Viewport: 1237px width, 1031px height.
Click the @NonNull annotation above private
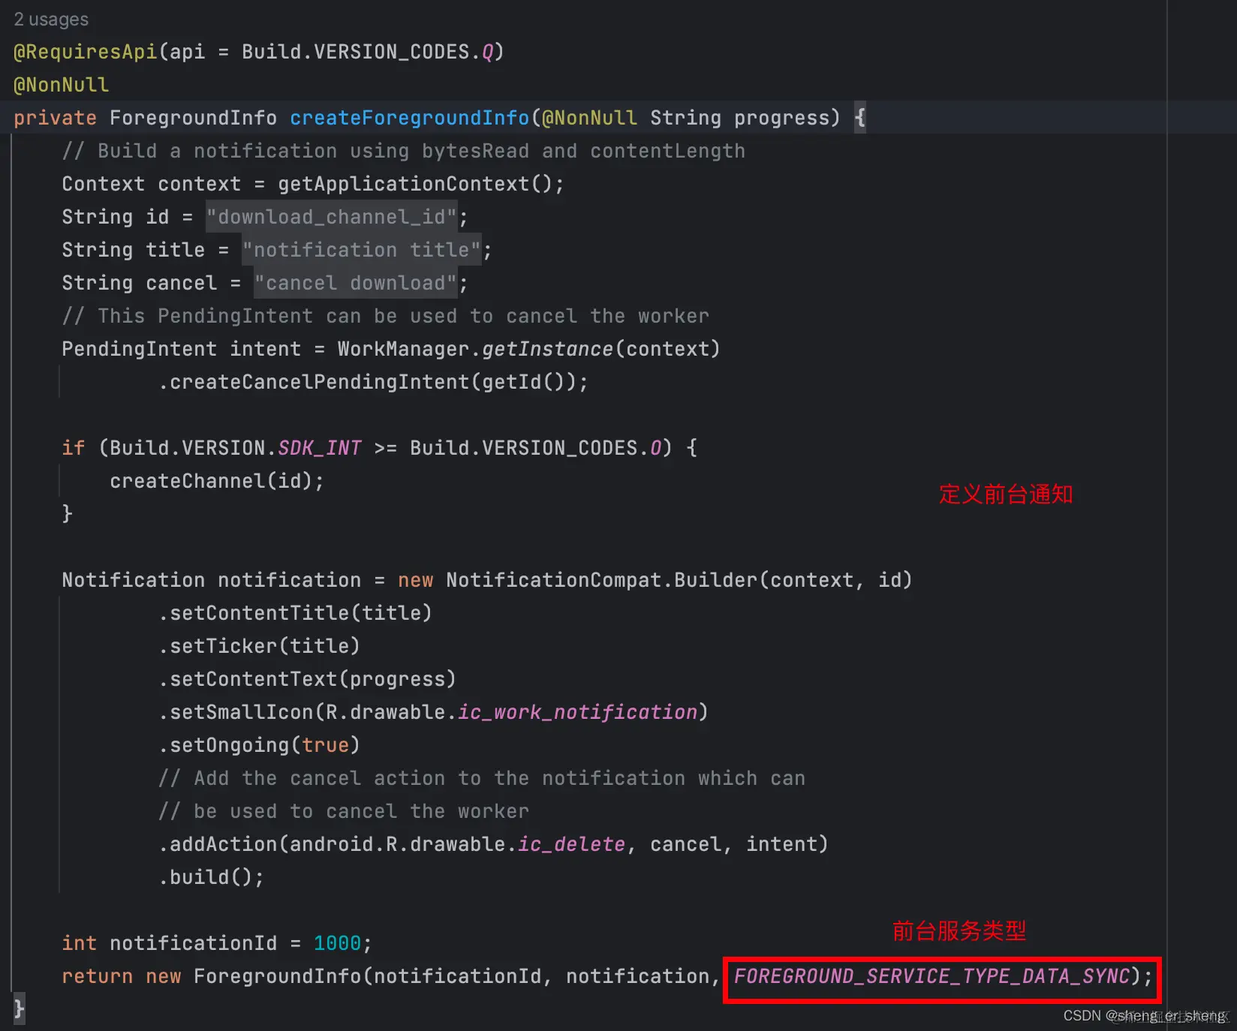coord(62,85)
